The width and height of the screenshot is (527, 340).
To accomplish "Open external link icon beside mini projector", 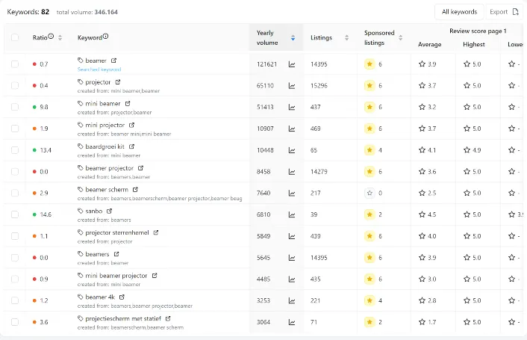I will click(131, 125).
